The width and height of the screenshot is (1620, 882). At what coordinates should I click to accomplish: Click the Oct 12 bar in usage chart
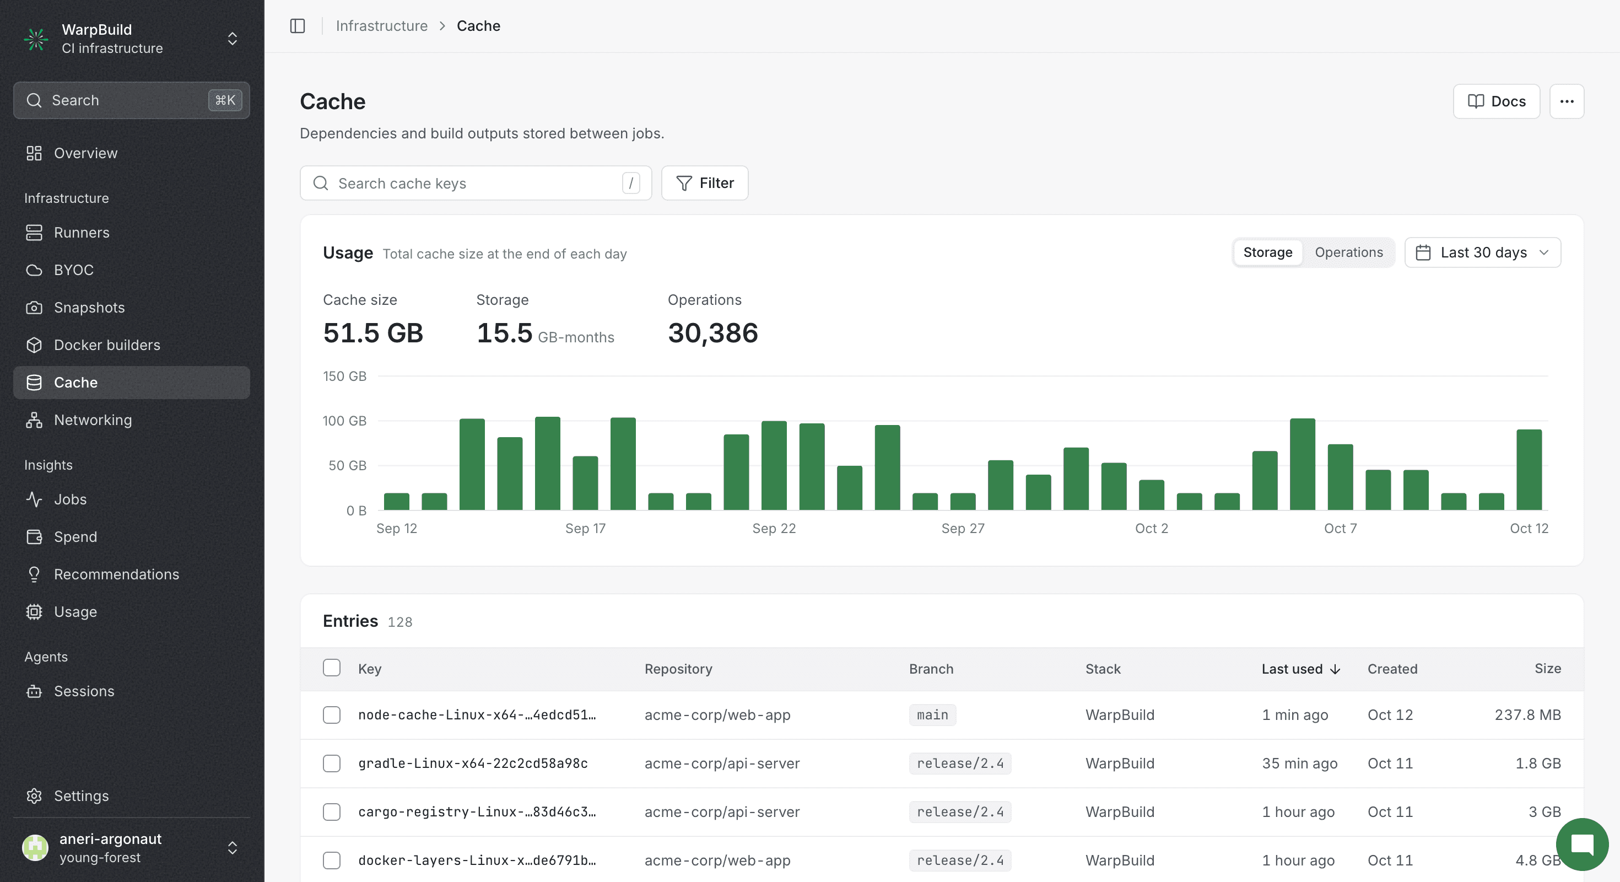[x=1529, y=469]
